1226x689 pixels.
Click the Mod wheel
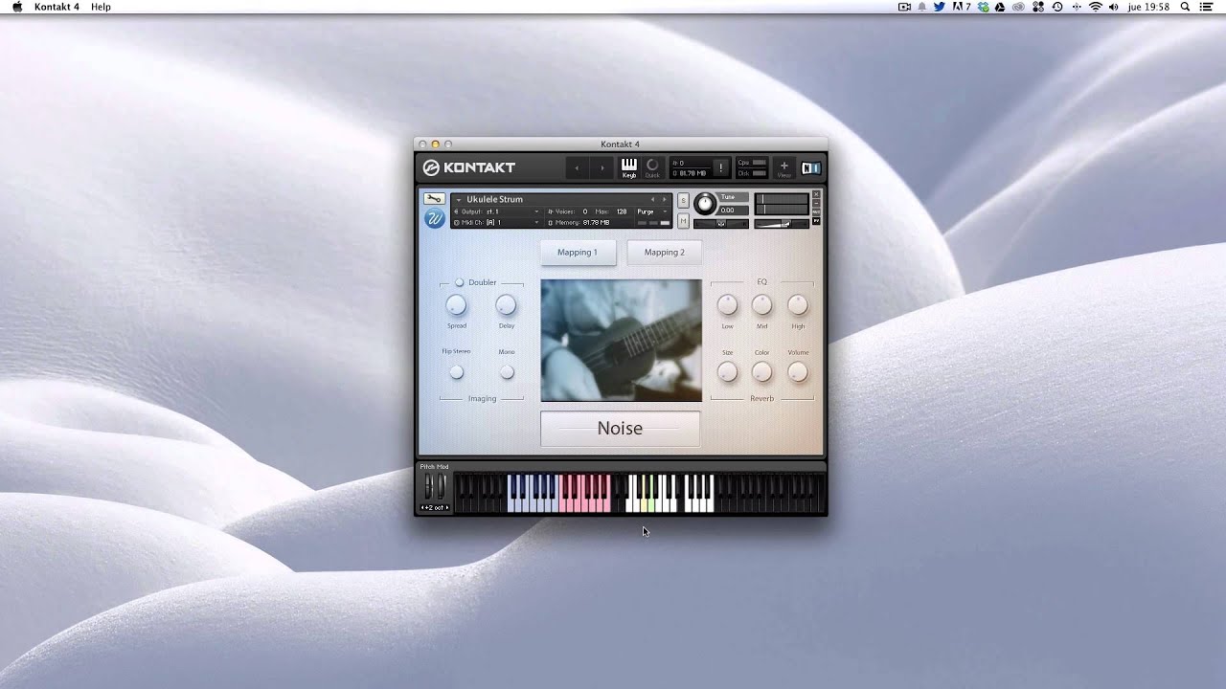point(442,486)
